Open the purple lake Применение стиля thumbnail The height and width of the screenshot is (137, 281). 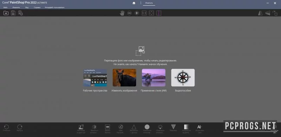click(153, 78)
